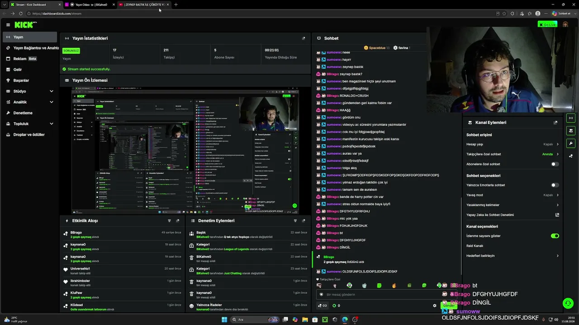Screen dimensions: 579x325
Task: Open channel points infinity button
Action: pos(323,306)
